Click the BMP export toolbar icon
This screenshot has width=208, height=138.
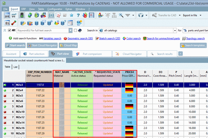[7, 15]
